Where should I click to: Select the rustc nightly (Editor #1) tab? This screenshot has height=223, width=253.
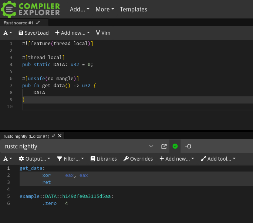coord(27,136)
